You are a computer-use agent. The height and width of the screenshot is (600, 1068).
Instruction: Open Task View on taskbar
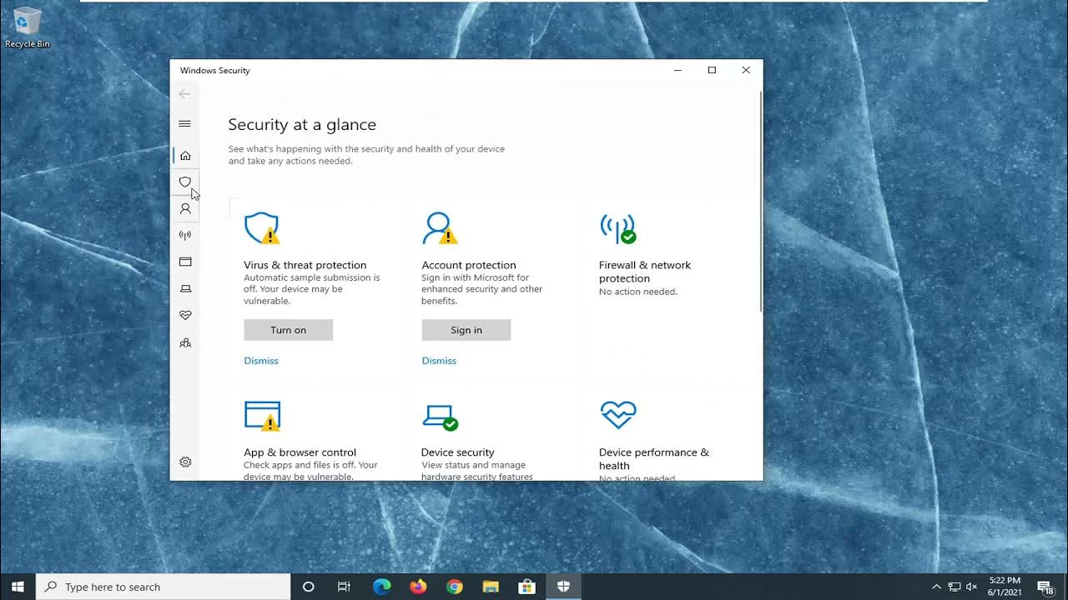(x=344, y=587)
